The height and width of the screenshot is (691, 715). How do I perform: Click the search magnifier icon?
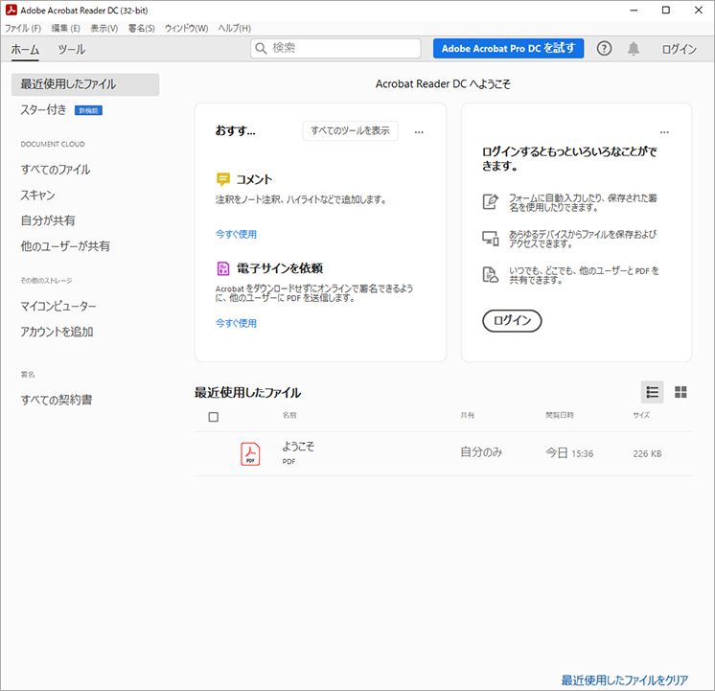(261, 48)
